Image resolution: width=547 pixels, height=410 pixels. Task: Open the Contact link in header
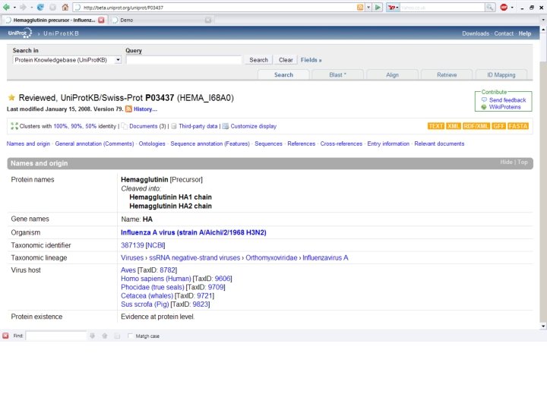click(504, 33)
